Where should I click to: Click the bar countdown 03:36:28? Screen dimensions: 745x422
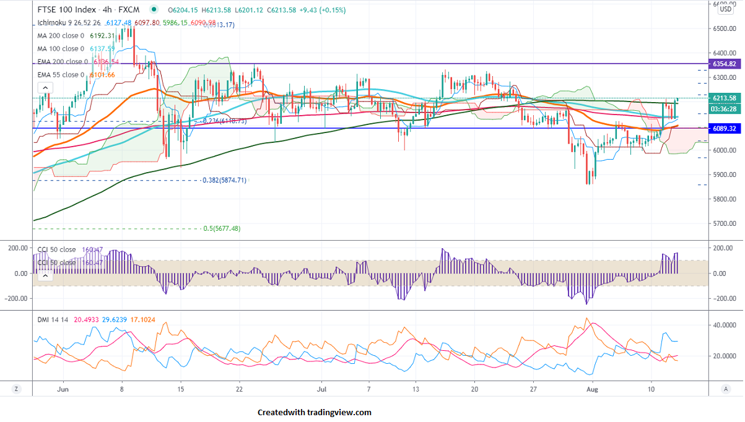point(724,108)
